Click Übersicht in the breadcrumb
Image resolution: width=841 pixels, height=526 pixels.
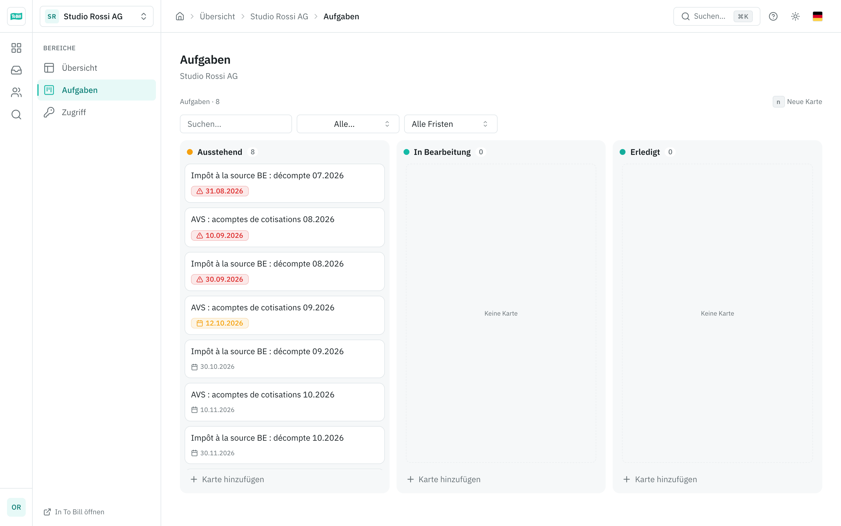(217, 16)
